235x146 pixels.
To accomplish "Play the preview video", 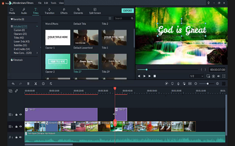I will pyautogui.click(x=150, y=76).
